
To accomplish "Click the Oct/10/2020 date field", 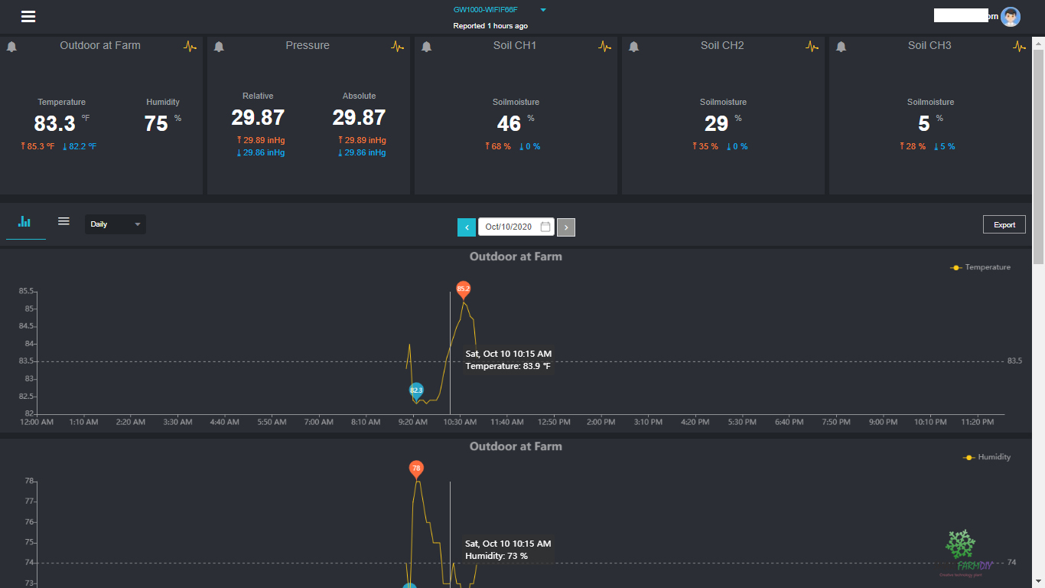I will 509,227.
